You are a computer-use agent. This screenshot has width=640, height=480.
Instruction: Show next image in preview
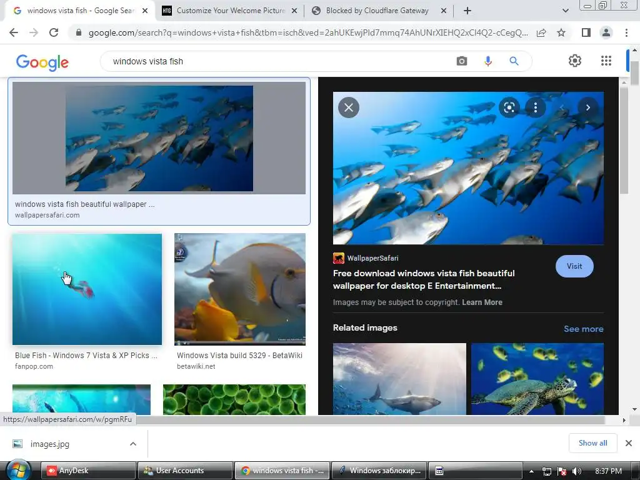pyautogui.click(x=587, y=107)
